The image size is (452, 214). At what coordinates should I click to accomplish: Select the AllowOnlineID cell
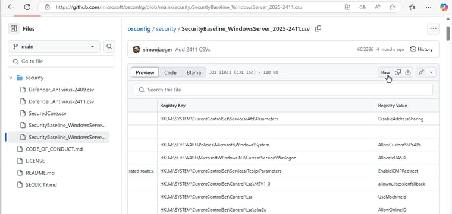[x=407, y=210]
